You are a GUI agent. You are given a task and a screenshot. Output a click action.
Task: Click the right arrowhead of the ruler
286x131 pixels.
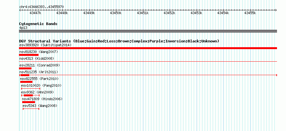pyautogui.click(x=276, y=10)
